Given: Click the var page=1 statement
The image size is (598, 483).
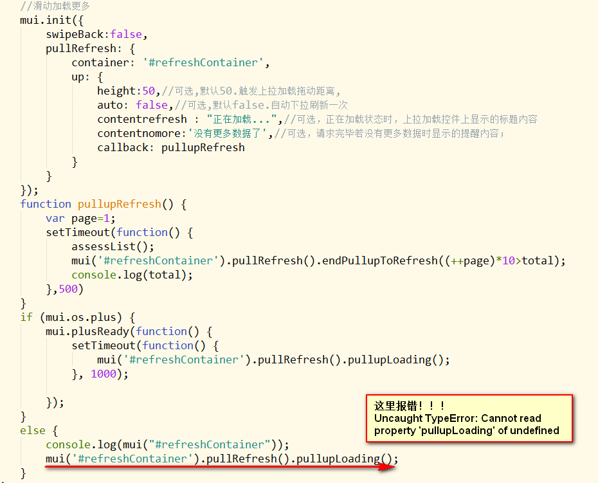Looking at the screenshot, I should click(x=82, y=218).
